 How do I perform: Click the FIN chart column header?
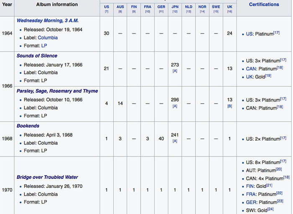pyautogui.click(x=134, y=7)
